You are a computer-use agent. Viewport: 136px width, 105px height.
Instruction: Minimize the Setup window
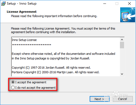tap(105, 4)
